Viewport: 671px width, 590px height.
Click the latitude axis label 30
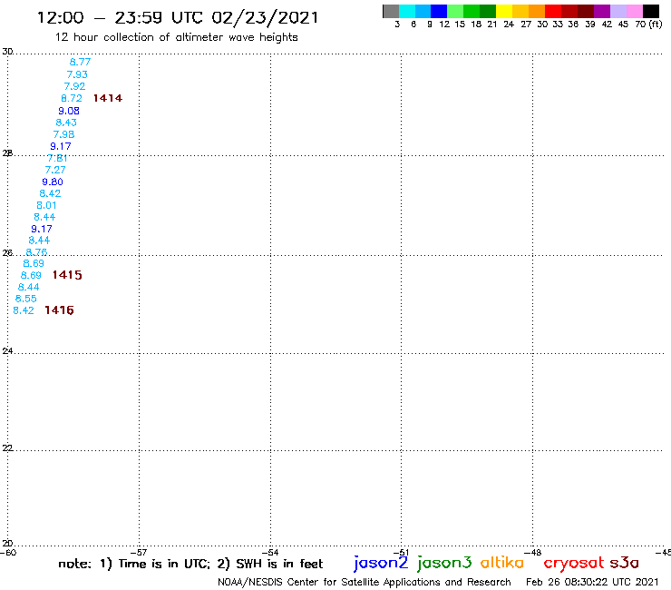point(7,52)
